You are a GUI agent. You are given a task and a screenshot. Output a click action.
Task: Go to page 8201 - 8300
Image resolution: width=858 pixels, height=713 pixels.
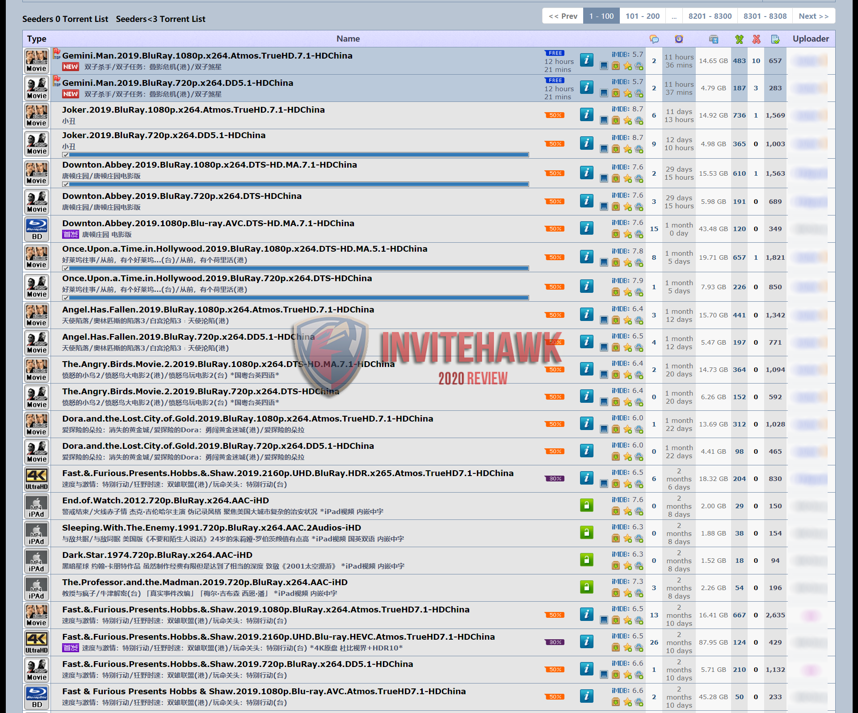point(710,16)
